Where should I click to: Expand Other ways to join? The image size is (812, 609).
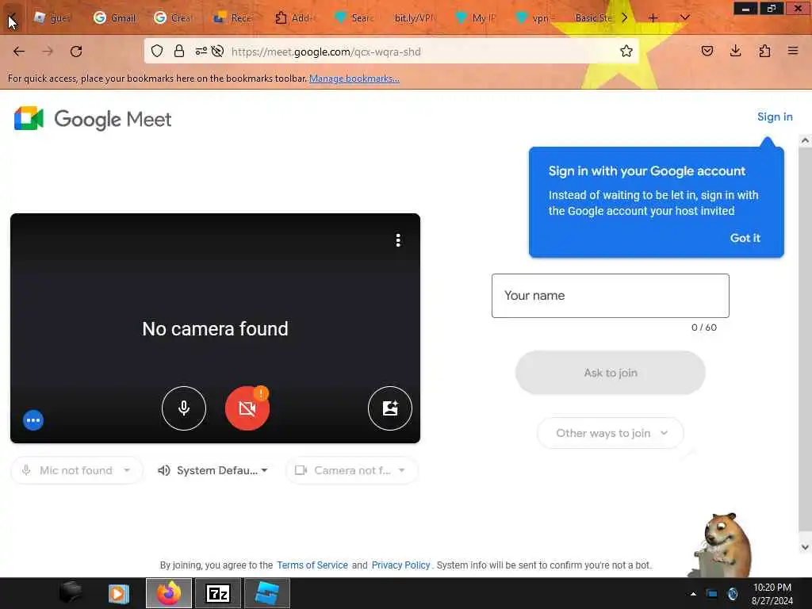[x=611, y=433]
